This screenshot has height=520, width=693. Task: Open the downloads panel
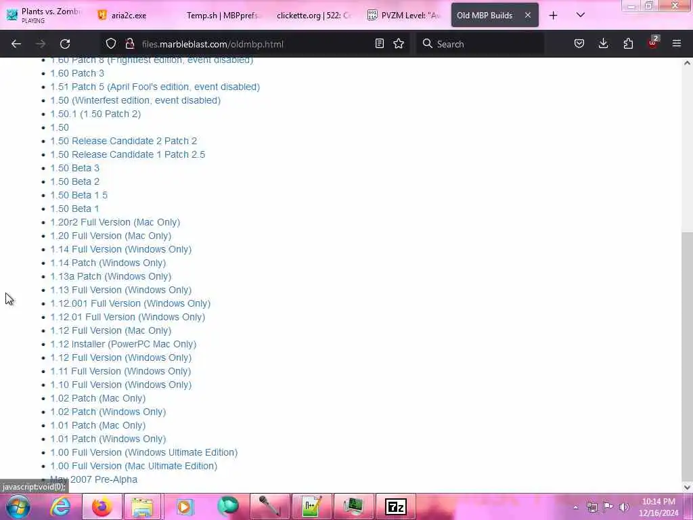(603, 43)
